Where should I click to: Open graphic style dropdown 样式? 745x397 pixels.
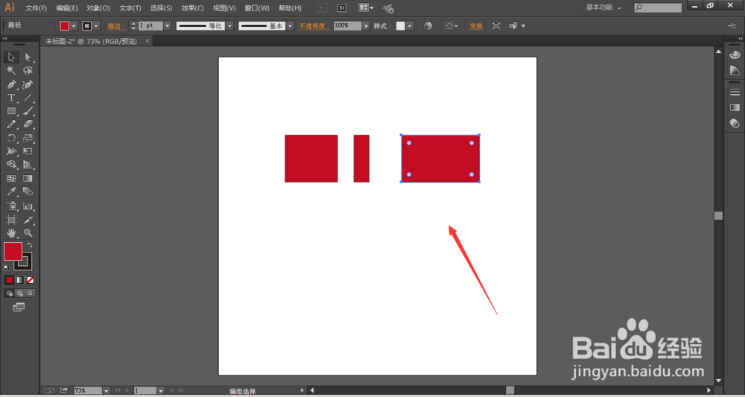[x=410, y=26]
